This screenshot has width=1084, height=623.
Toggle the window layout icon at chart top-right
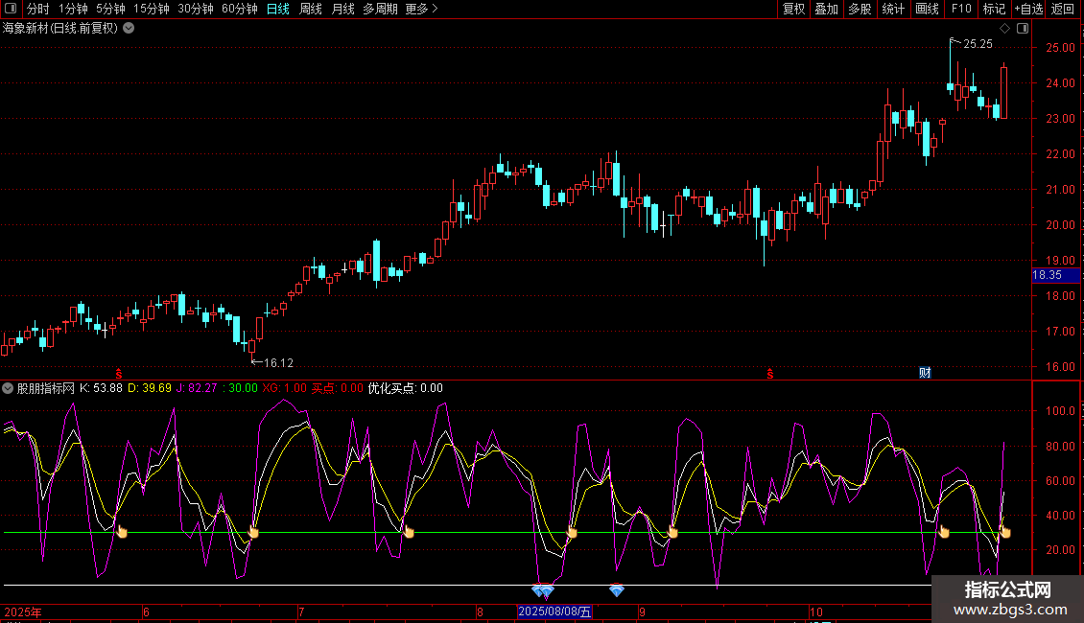click(1023, 29)
